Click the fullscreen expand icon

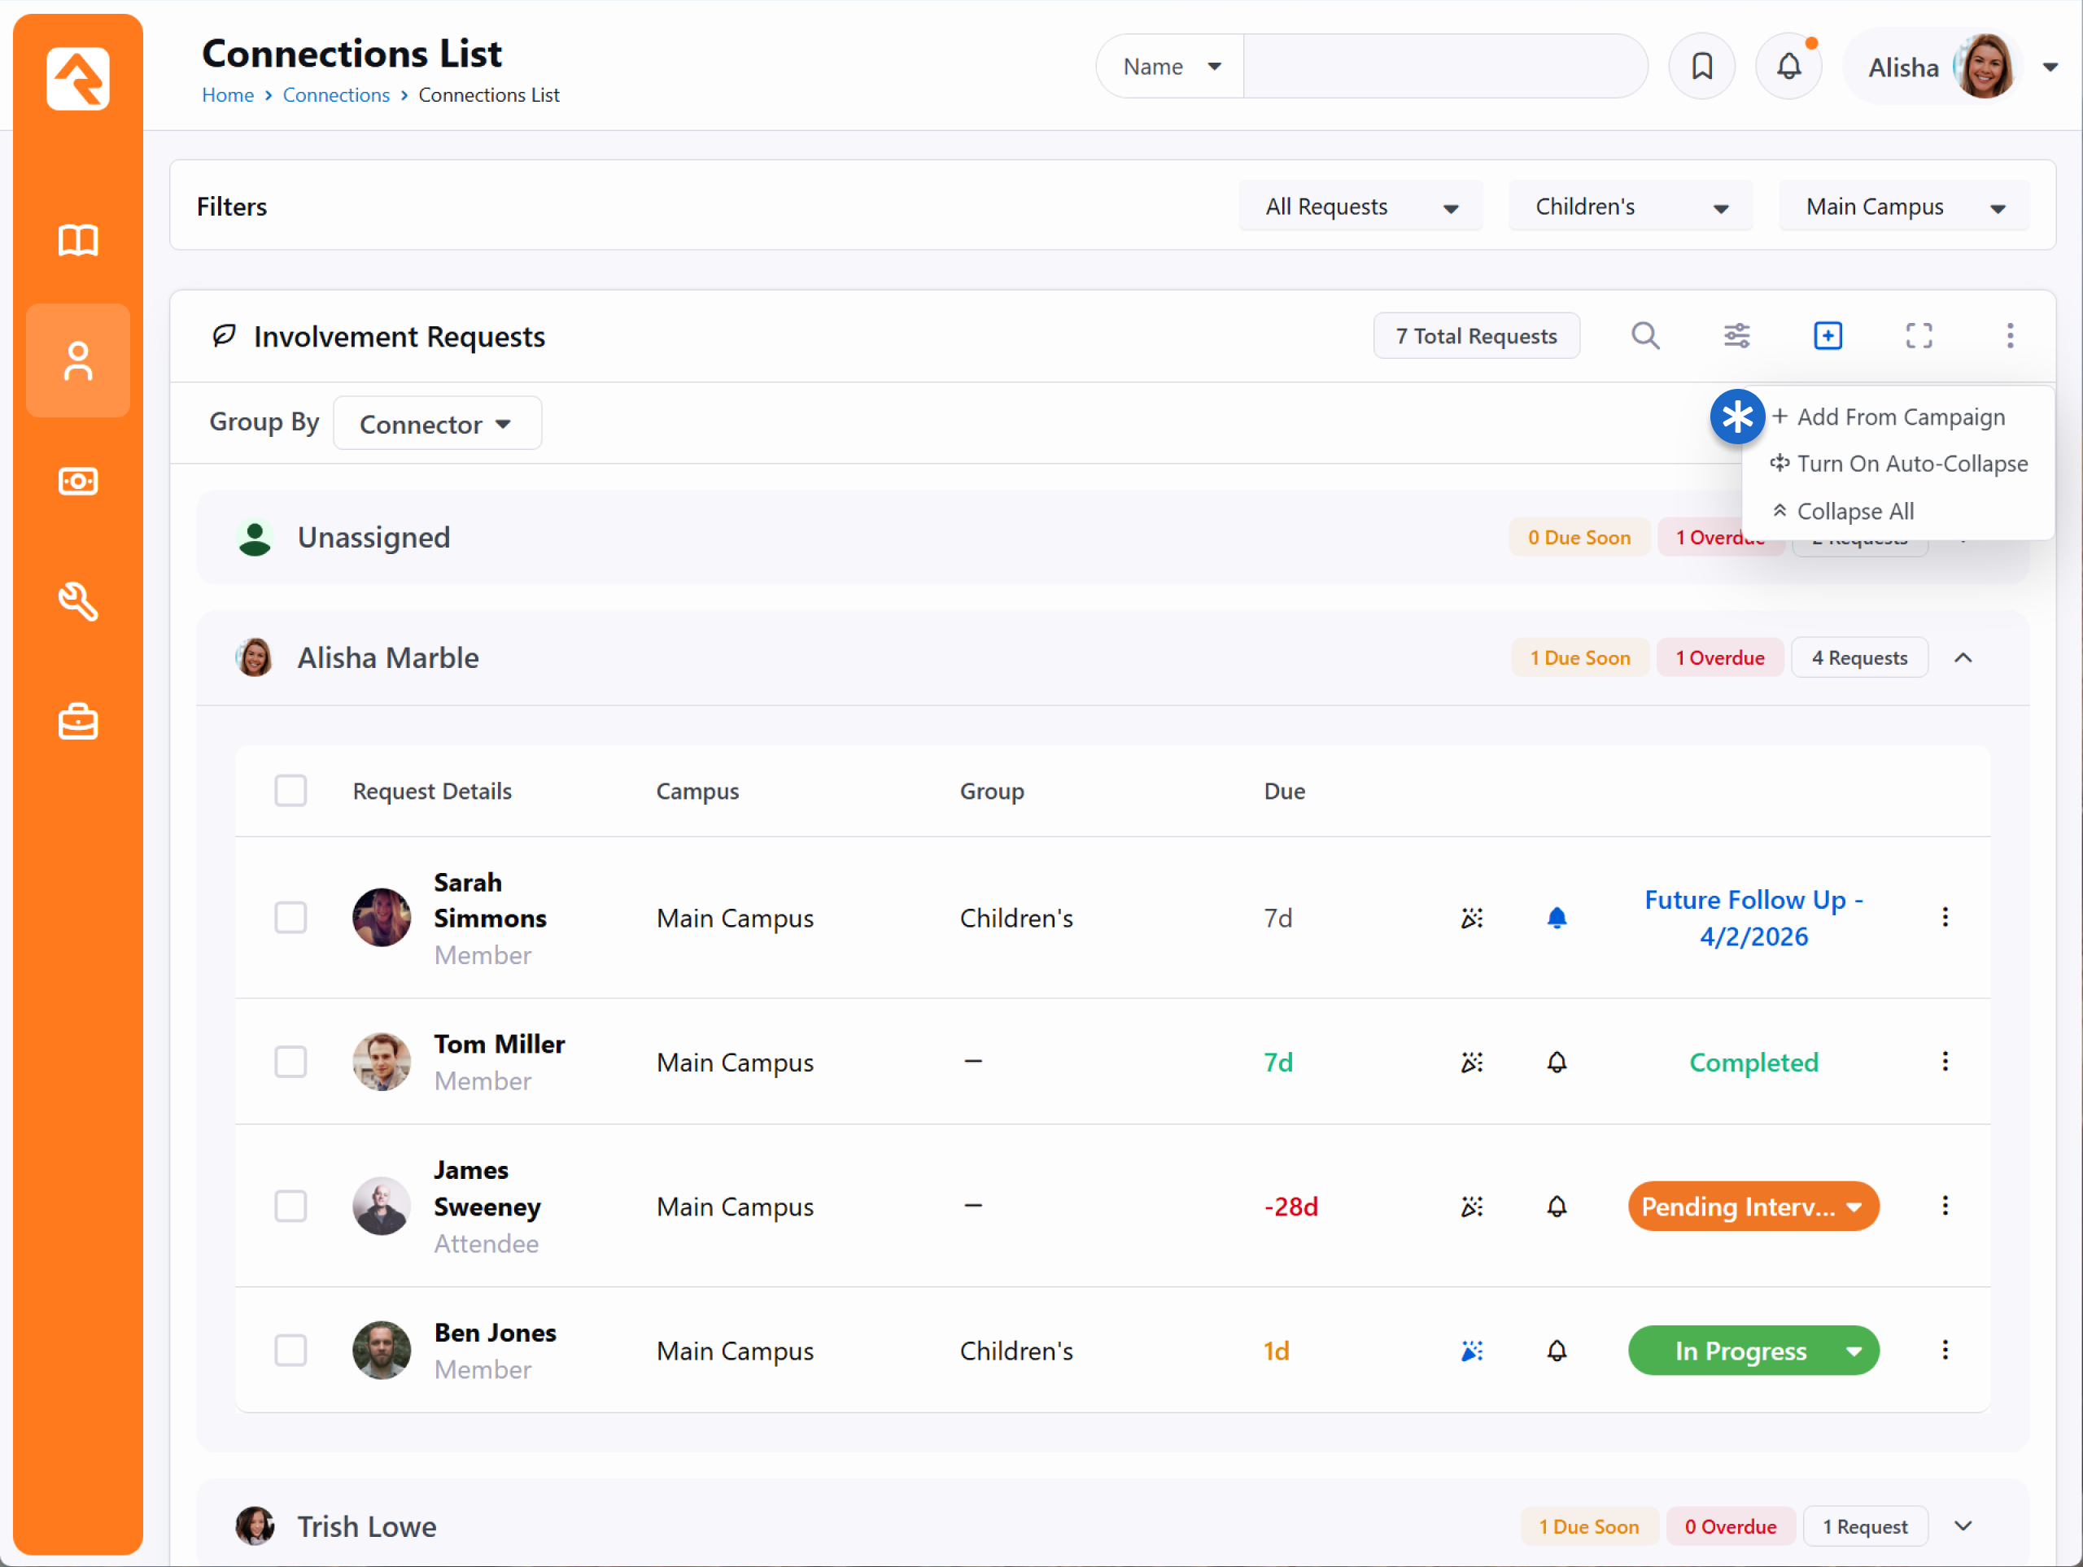tap(1918, 336)
